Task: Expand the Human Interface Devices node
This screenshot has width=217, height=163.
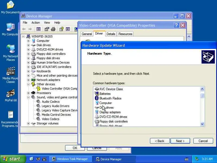Action: pyautogui.click(x=28, y=63)
